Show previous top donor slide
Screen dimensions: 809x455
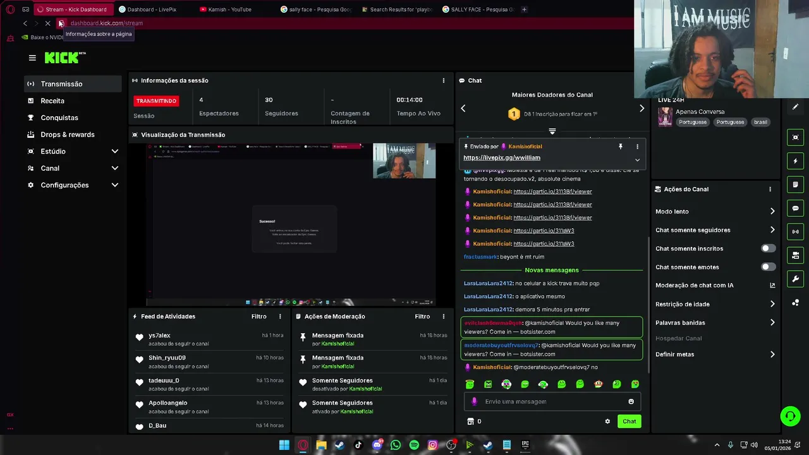click(463, 109)
